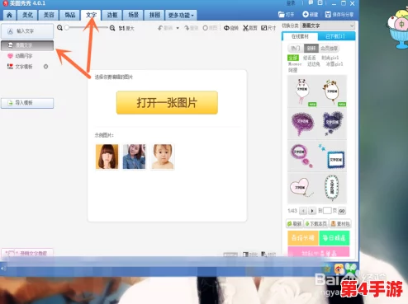Viewport: 408px width, 304px height.
Task: Select 漫画文字 in the left sidebar
Action: (x=27, y=45)
